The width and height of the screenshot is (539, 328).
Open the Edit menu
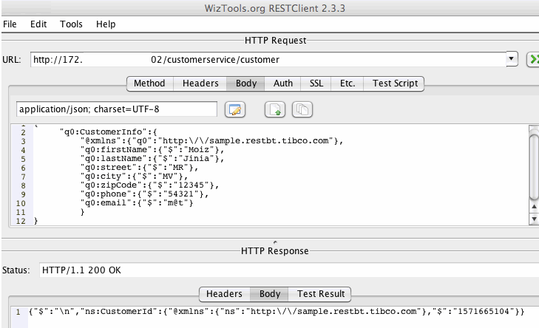point(38,24)
